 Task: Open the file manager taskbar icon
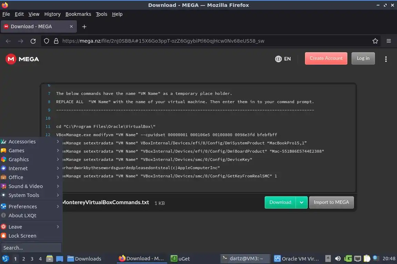pos(50,258)
